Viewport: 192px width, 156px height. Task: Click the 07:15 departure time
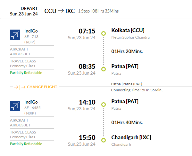pos(87,31)
